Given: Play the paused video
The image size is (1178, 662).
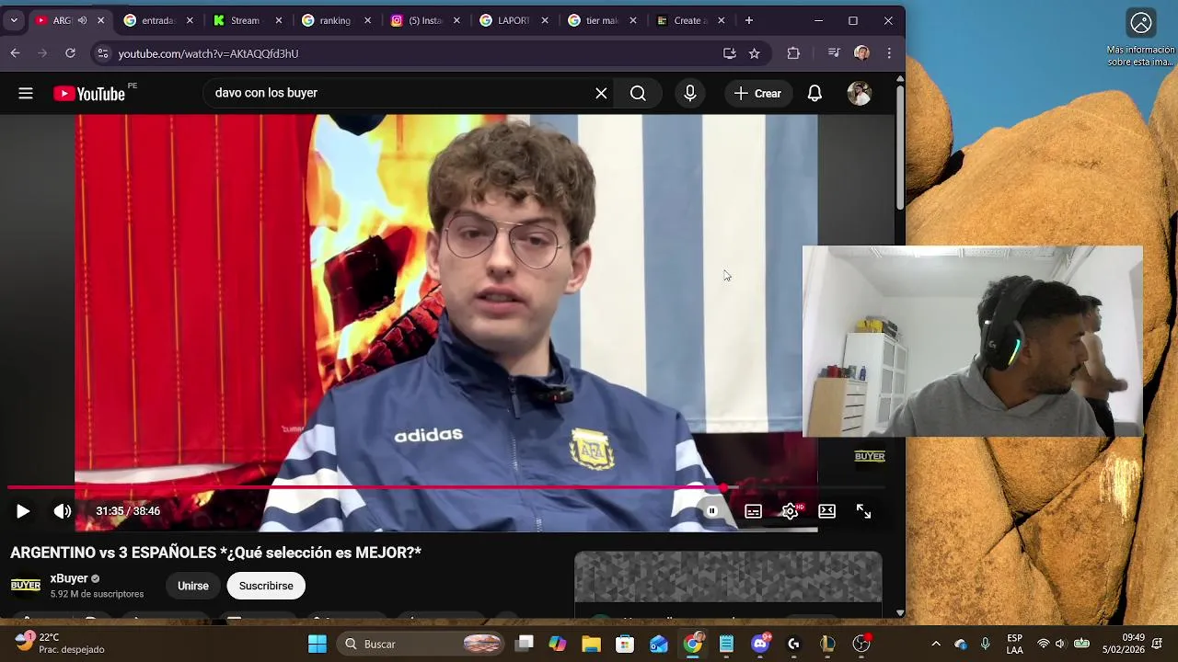Looking at the screenshot, I should pos(23,511).
